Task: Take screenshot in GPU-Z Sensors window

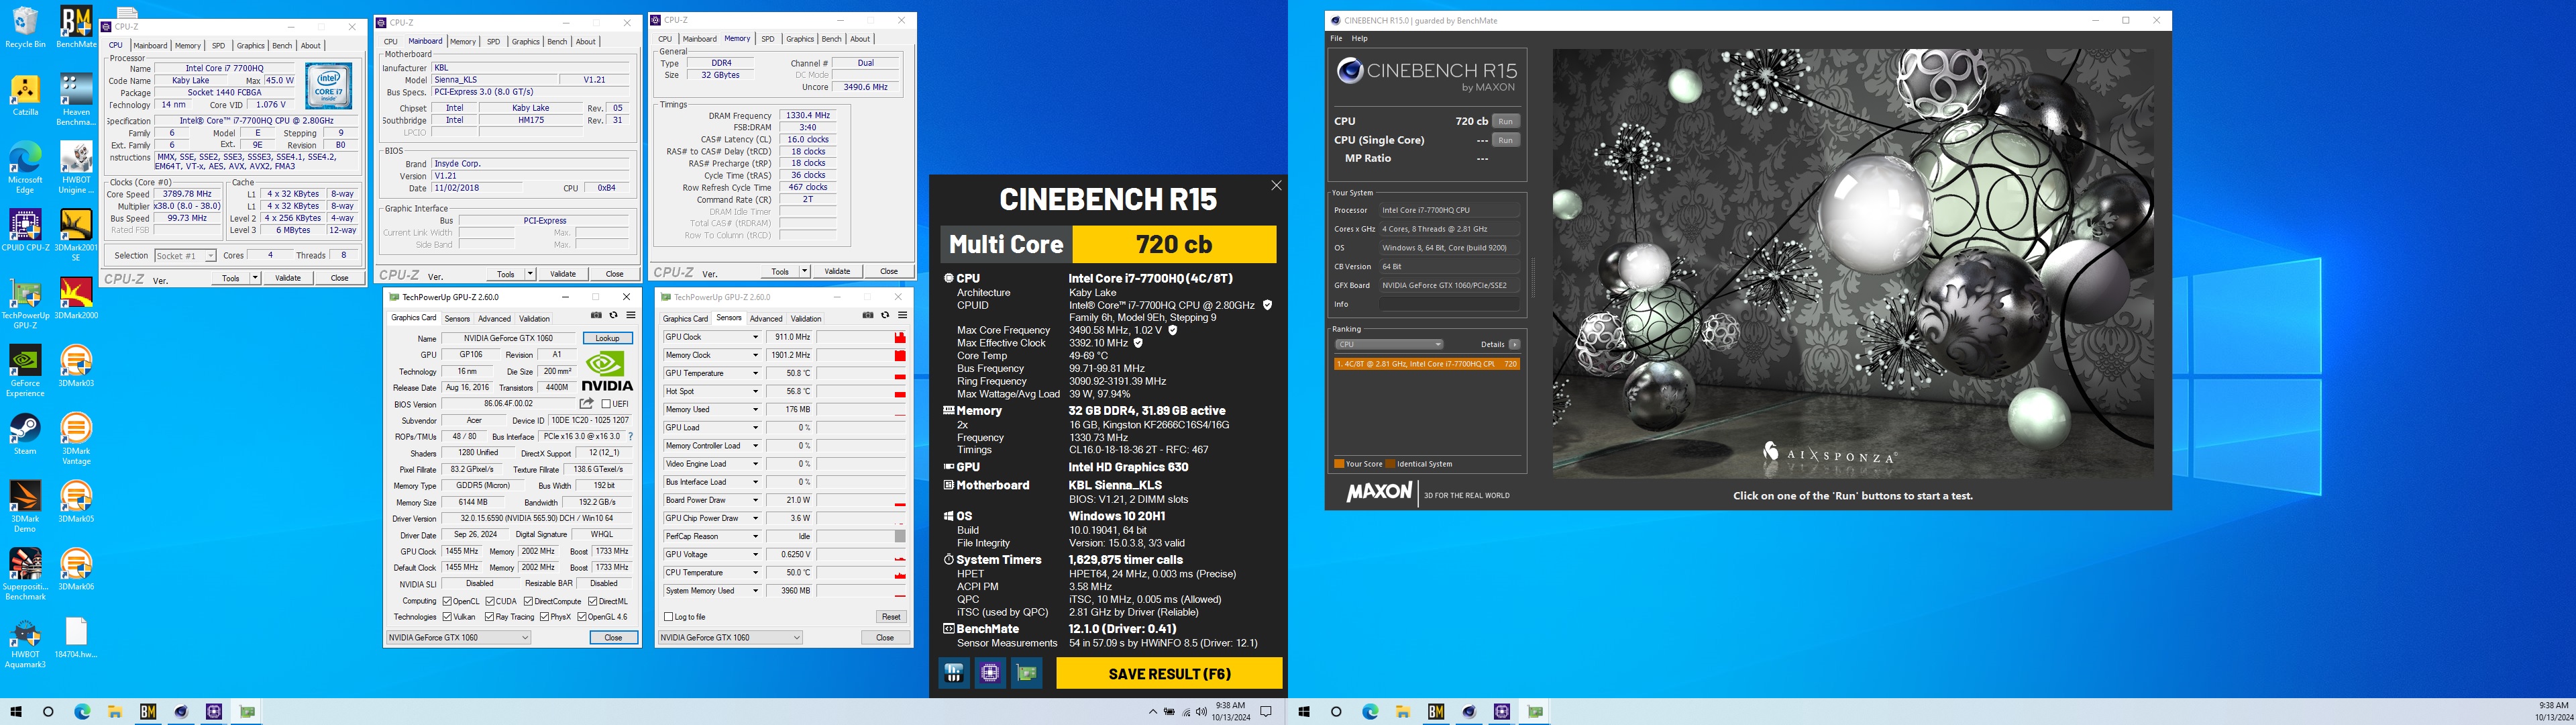Action: [868, 316]
